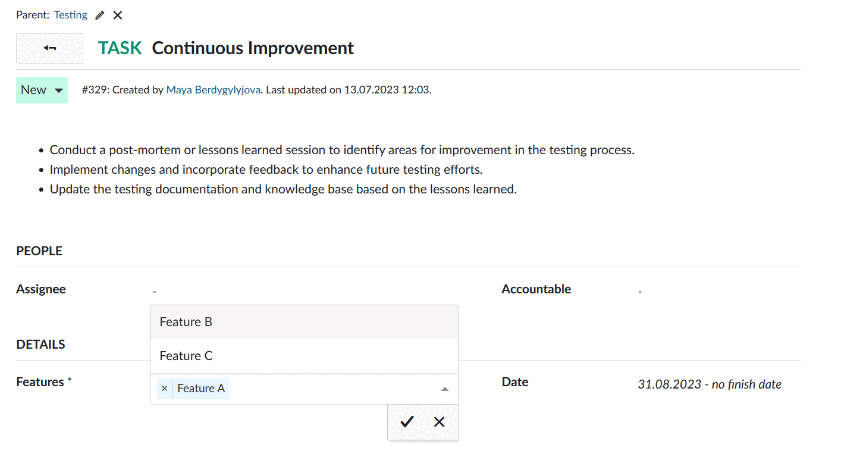Open the TASK type label menu
The image size is (841, 454).
pyautogui.click(x=119, y=48)
